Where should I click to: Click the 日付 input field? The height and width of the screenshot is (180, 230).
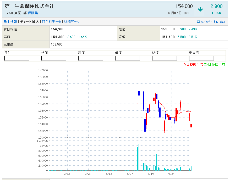17,58
